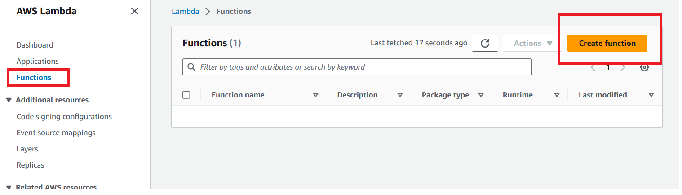Follow the Lambda breadcrumb link
682x195 pixels.
185,12
